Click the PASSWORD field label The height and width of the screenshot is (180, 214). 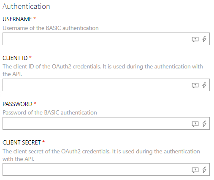(17, 104)
